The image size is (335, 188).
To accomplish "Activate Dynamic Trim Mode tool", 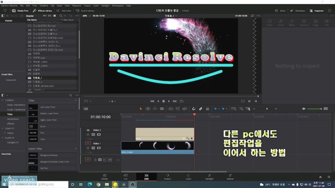I will [155, 109].
